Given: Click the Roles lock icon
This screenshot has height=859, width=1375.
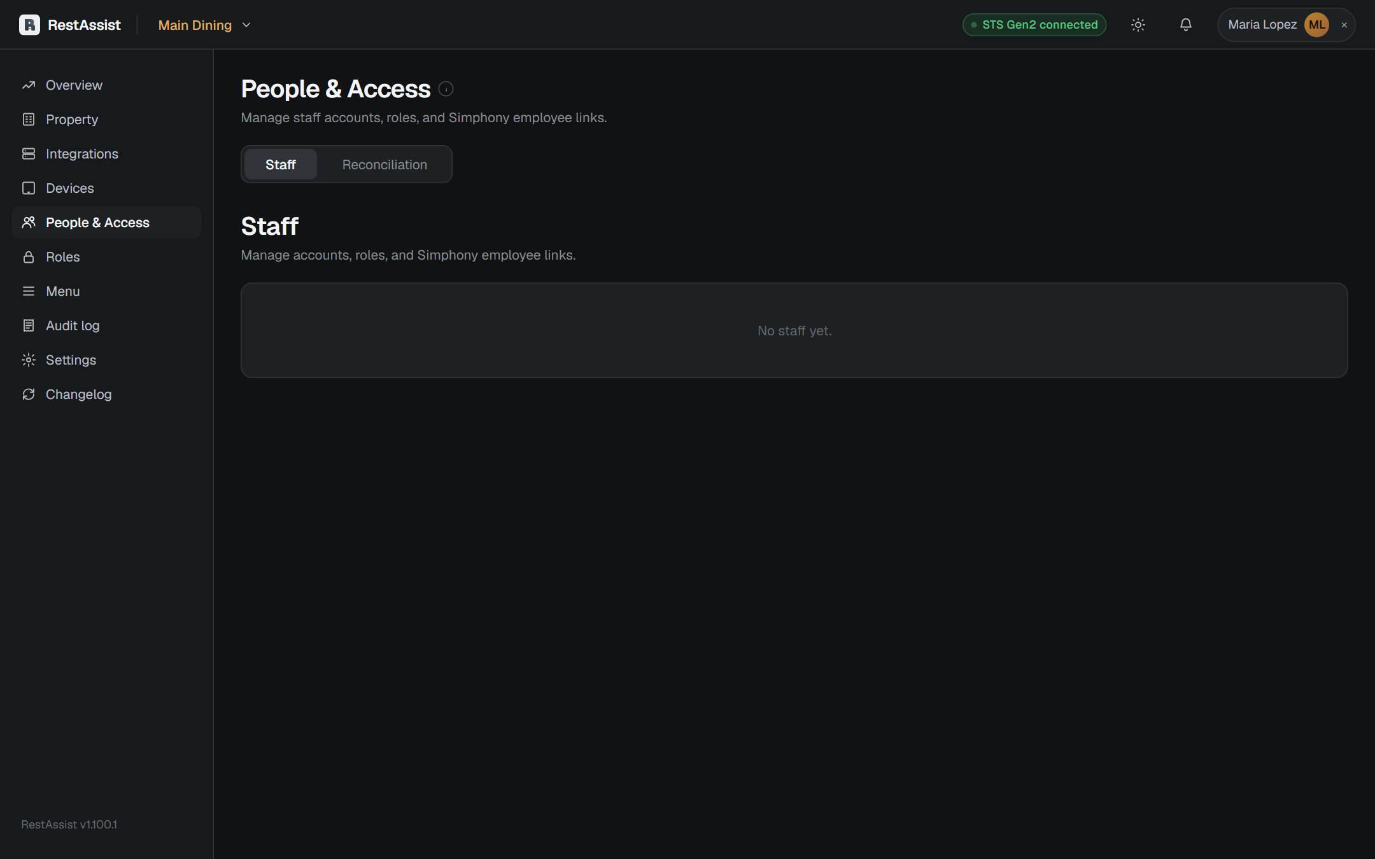Looking at the screenshot, I should coord(29,257).
